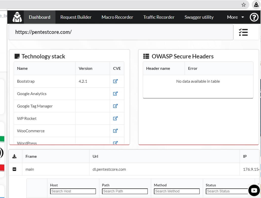
Task: Open the CVE link for WooCommerce
Action: click(x=115, y=131)
